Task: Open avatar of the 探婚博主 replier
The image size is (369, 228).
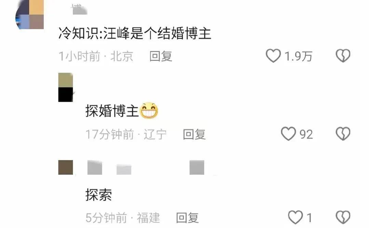Action: pyautogui.click(x=66, y=87)
